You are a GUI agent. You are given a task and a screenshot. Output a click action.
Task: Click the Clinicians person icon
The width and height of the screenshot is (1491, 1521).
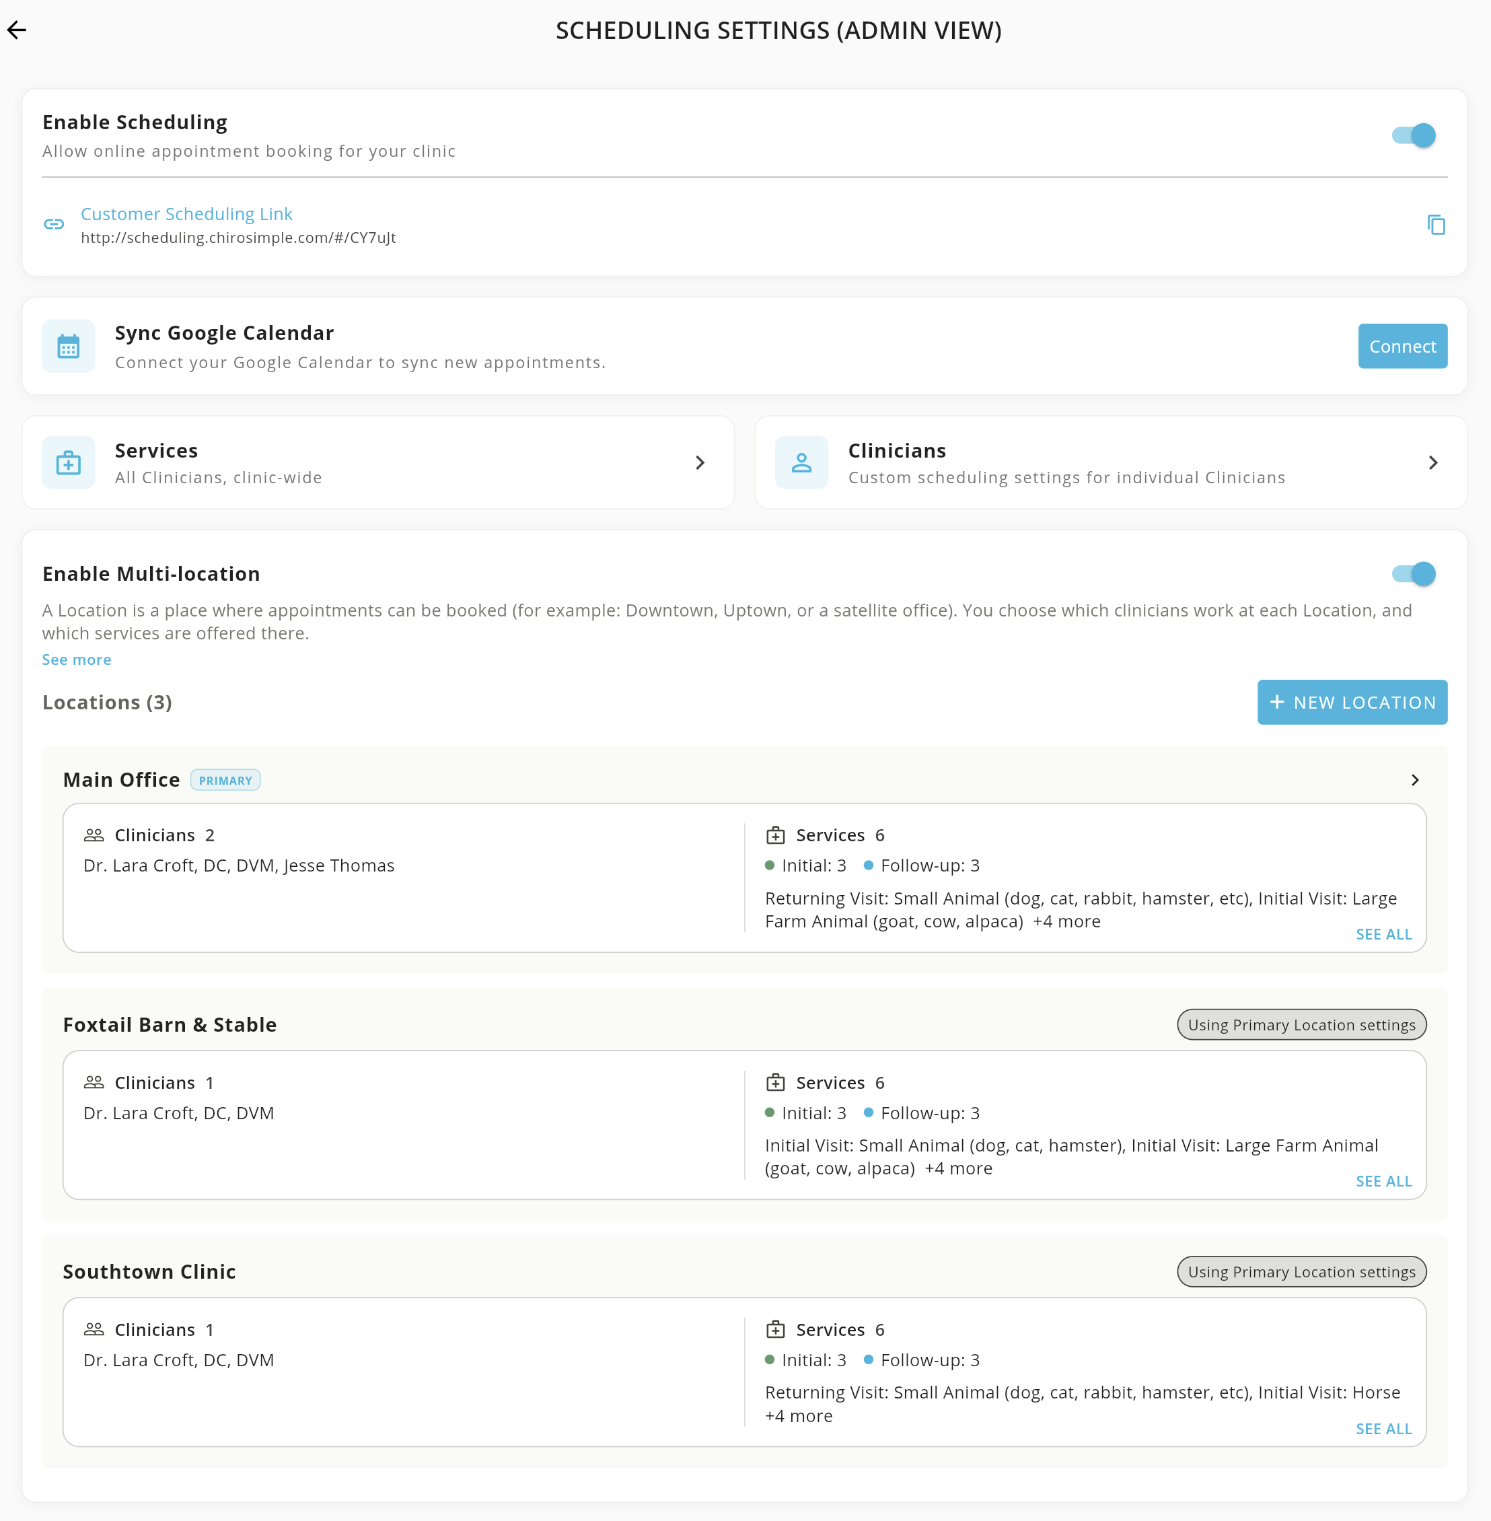pos(801,463)
